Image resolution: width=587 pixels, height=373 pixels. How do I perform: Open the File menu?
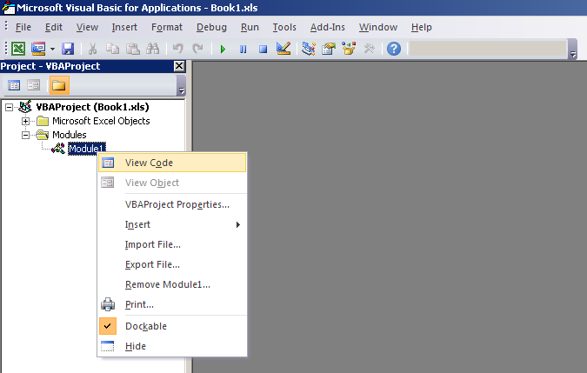click(x=23, y=27)
